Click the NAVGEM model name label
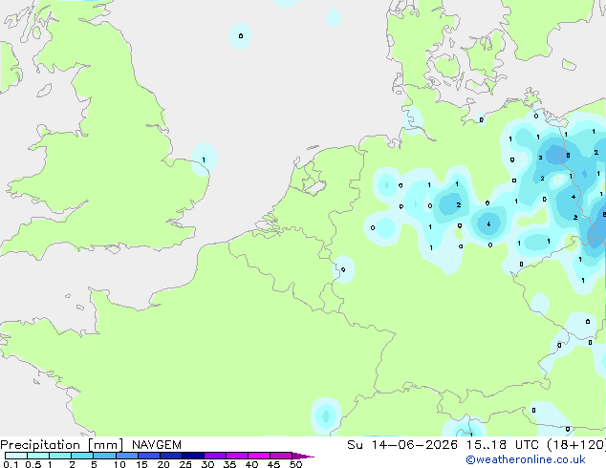This screenshot has width=606, height=468. tap(157, 445)
